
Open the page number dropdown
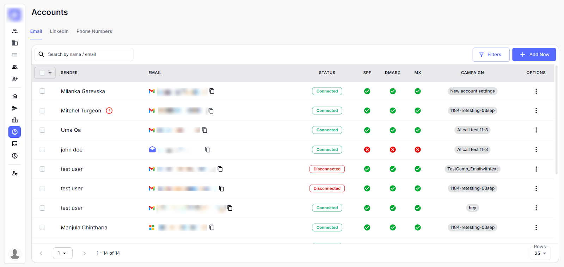[62, 253]
